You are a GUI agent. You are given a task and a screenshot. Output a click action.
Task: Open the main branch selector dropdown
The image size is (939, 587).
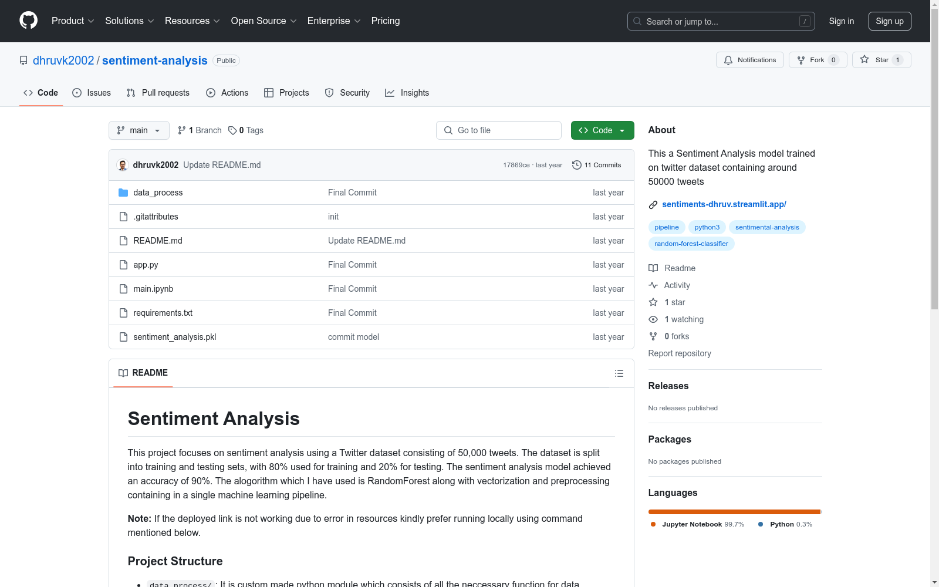pyautogui.click(x=139, y=130)
